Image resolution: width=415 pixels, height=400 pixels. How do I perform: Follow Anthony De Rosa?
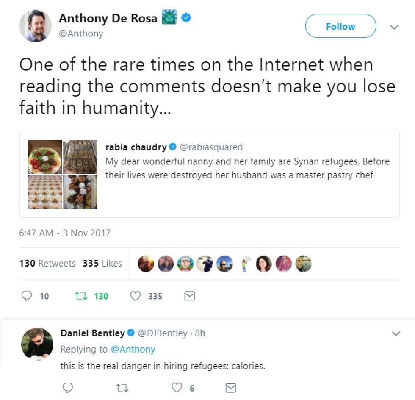tap(340, 26)
